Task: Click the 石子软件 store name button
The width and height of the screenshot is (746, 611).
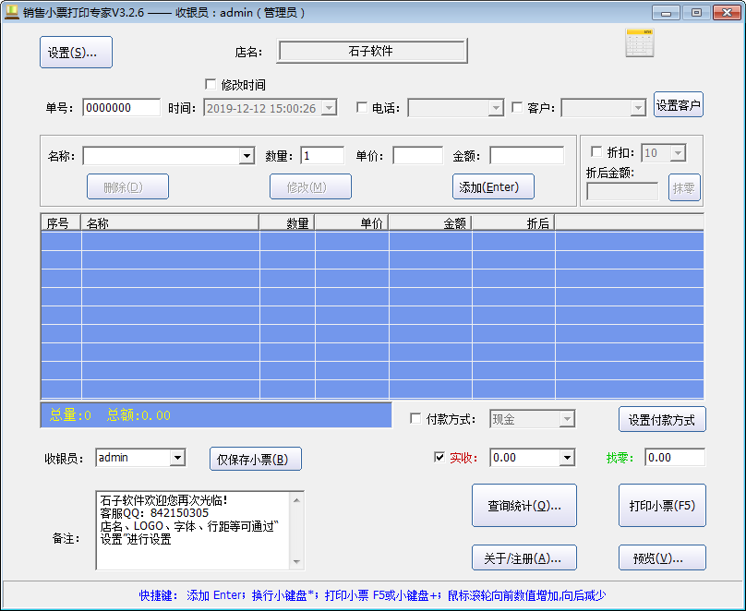Action: coord(371,51)
